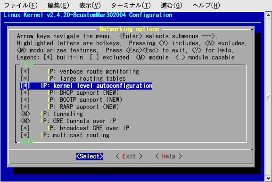272x182 pixels.
Task: Toggle the IP tunneling module marker
Action: (25, 114)
